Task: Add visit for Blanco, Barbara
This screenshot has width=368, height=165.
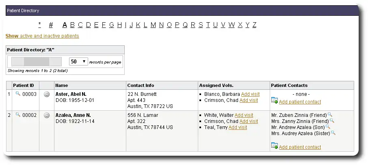Action: point(250,94)
